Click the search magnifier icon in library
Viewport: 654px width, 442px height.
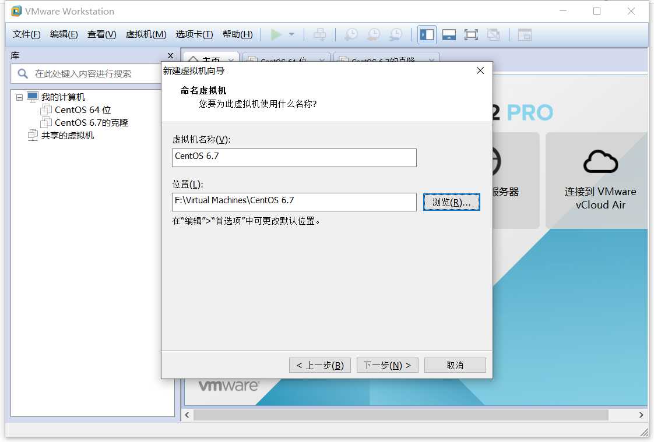23,74
